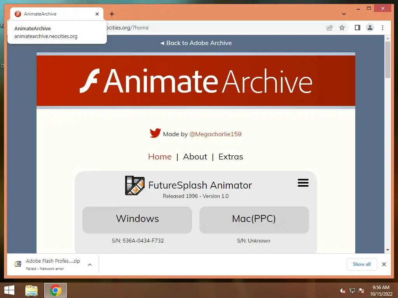This screenshot has height=298, width=398.
Task: Close the downloads bar
Action: 384,264
